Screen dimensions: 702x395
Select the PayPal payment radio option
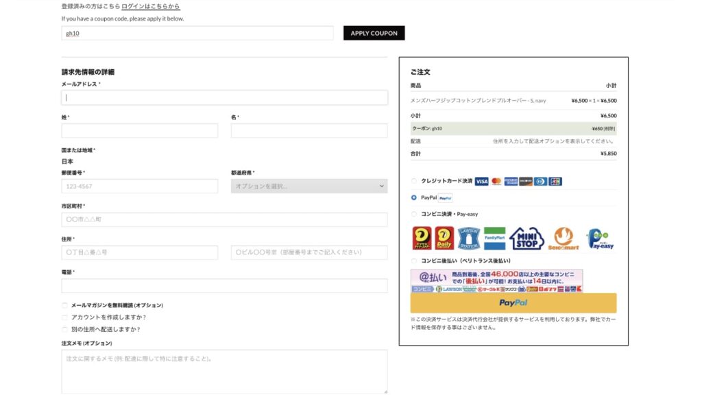click(413, 197)
